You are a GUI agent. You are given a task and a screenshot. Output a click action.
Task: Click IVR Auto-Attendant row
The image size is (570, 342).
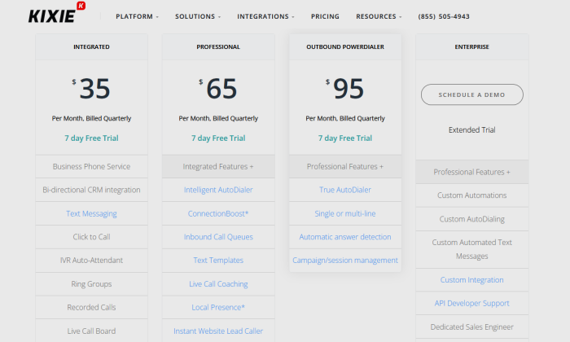(91, 261)
